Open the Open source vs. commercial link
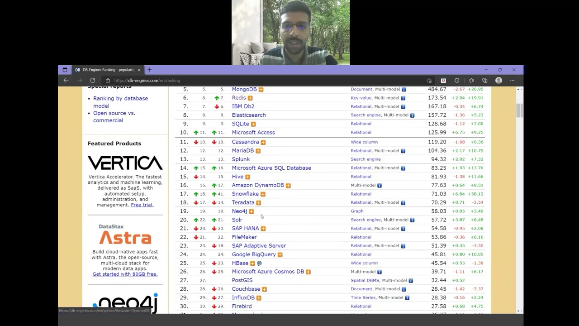Image resolution: width=579 pixels, height=326 pixels. pos(114,116)
